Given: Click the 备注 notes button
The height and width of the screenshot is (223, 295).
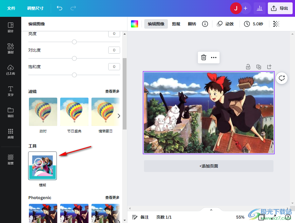Looking at the screenshot, I should click(140, 217).
